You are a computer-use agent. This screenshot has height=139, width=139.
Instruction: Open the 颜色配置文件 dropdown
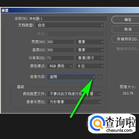coord(74,94)
